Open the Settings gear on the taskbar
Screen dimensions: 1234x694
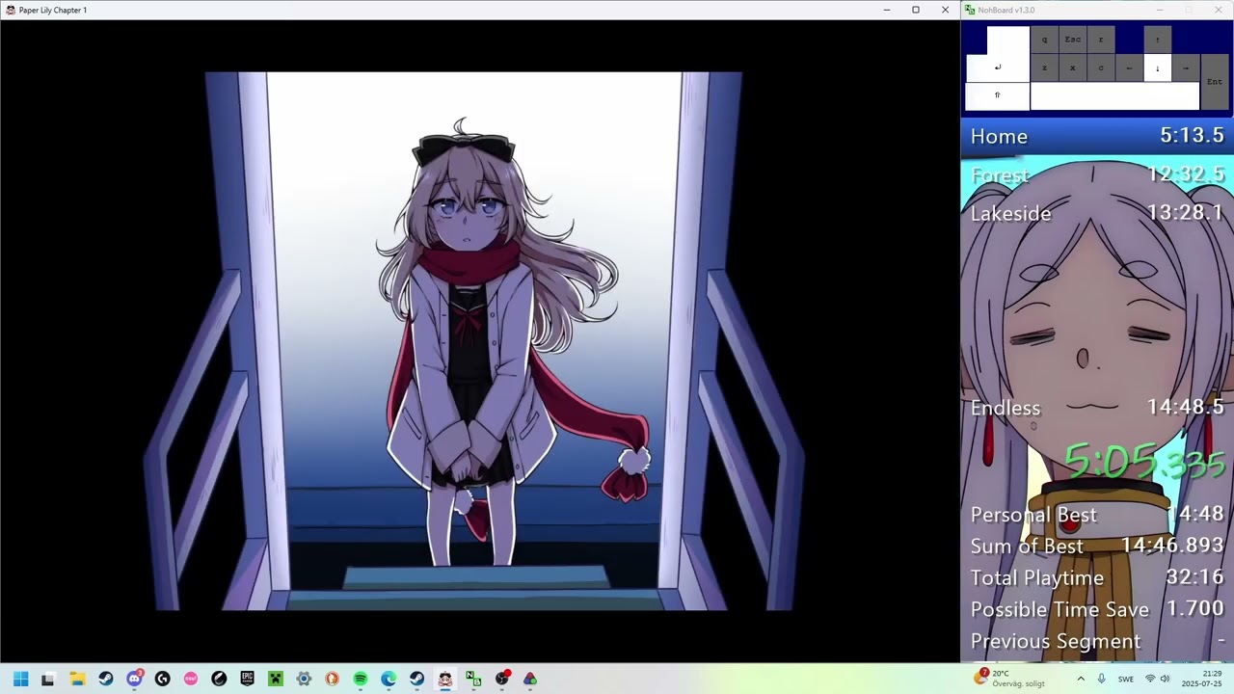tap(304, 679)
